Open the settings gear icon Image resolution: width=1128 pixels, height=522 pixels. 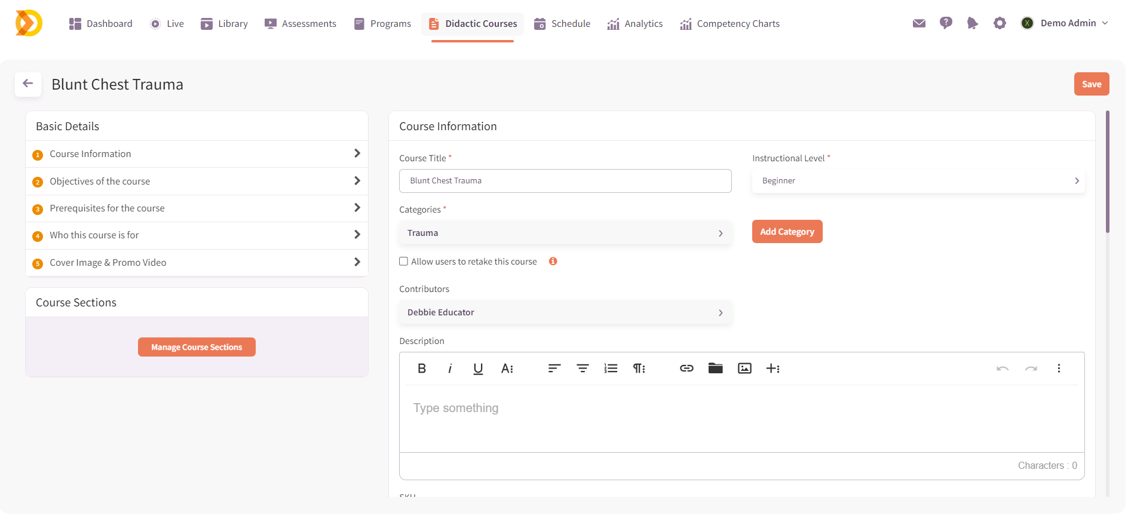click(1000, 23)
